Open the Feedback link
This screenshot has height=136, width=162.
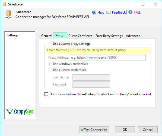[x=119, y=12]
